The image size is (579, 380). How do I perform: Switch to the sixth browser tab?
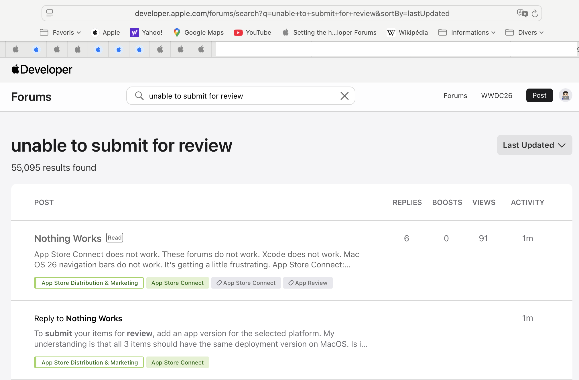tap(119, 50)
